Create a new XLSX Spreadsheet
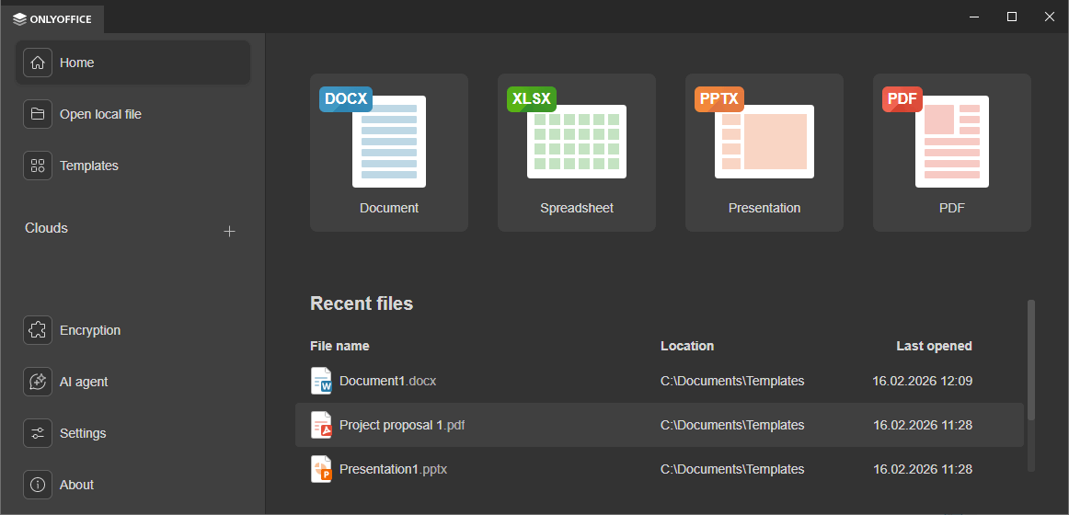 pyautogui.click(x=577, y=152)
